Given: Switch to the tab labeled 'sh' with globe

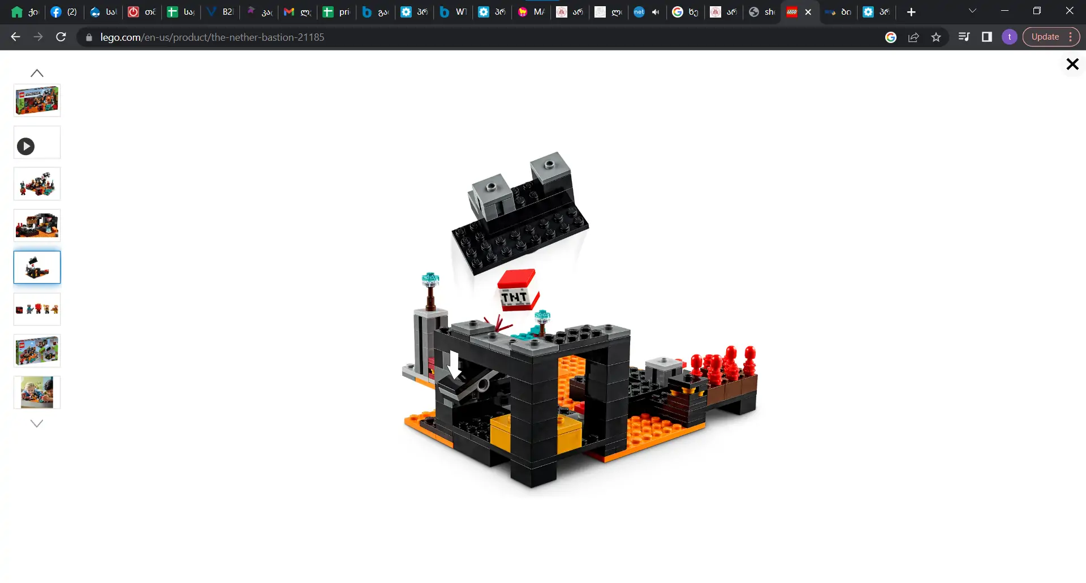Looking at the screenshot, I should (x=762, y=12).
